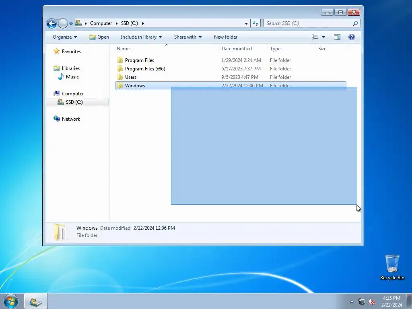Open the recent pages dropdown arrow
This screenshot has width=412, height=309.
[x=71, y=24]
